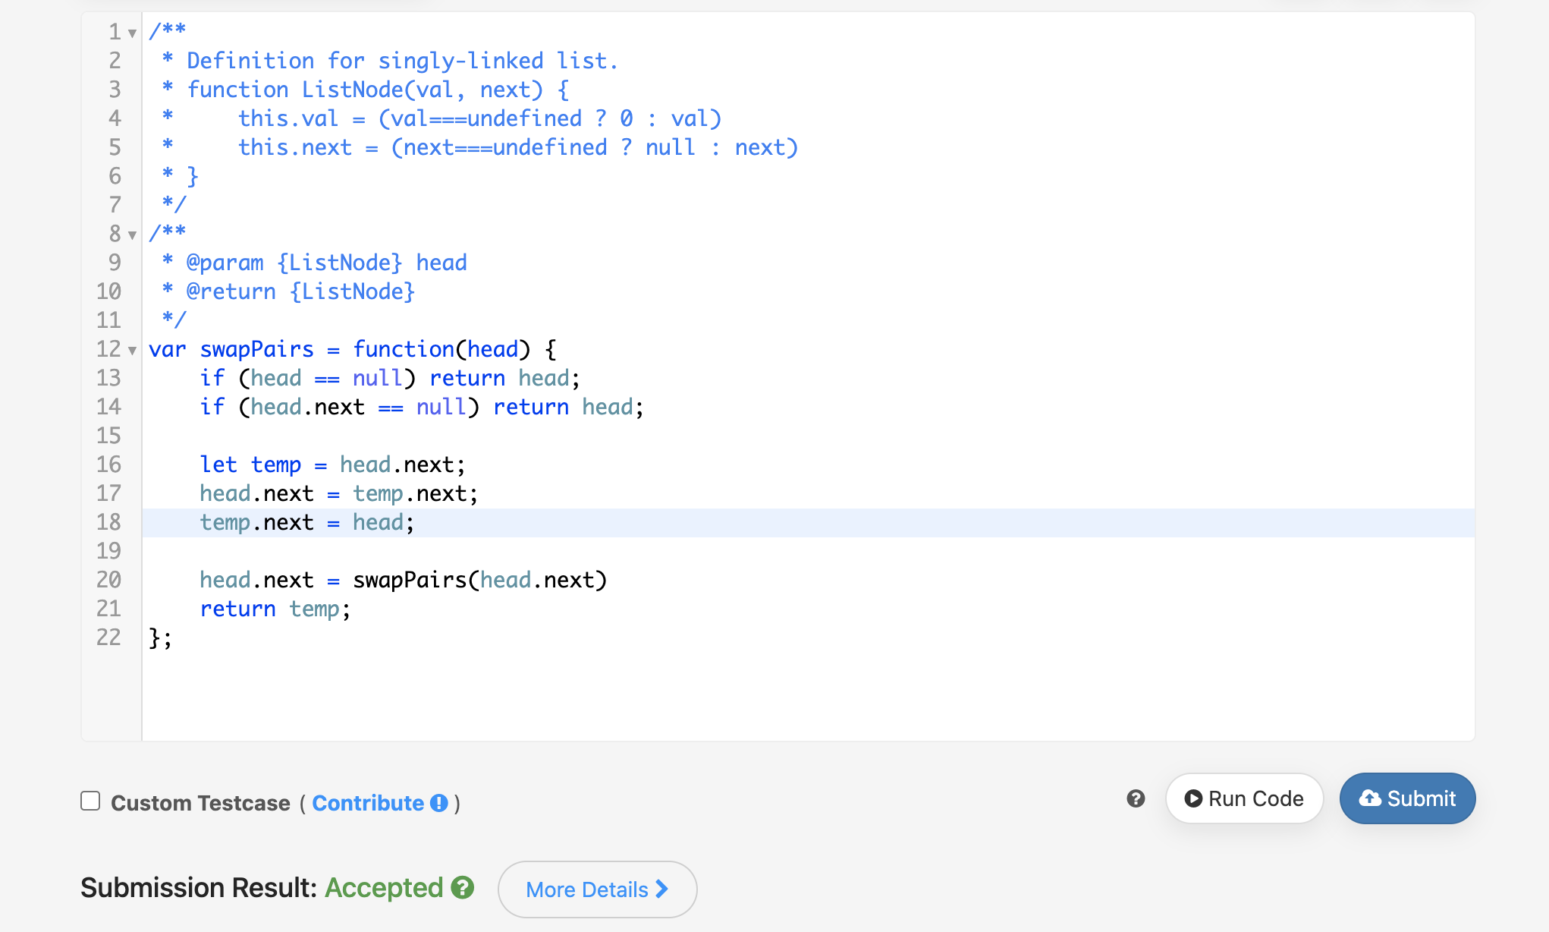Click line number 22 in the gutter
The height and width of the screenshot is (932, 1549).
[108, 638]
